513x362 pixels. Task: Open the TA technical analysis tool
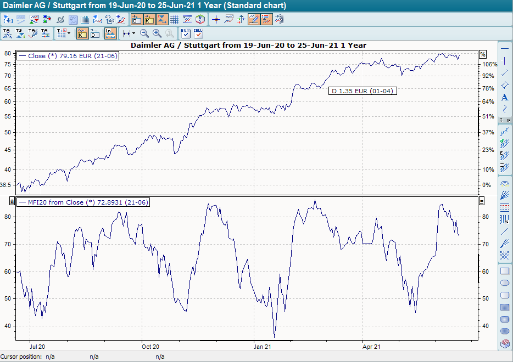pos(7,33)
